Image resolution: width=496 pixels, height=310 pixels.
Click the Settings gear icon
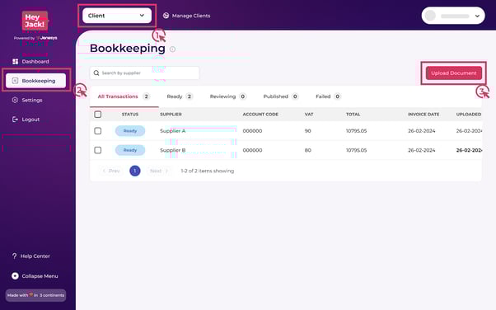pyautogui.click(x=15, y=100)
